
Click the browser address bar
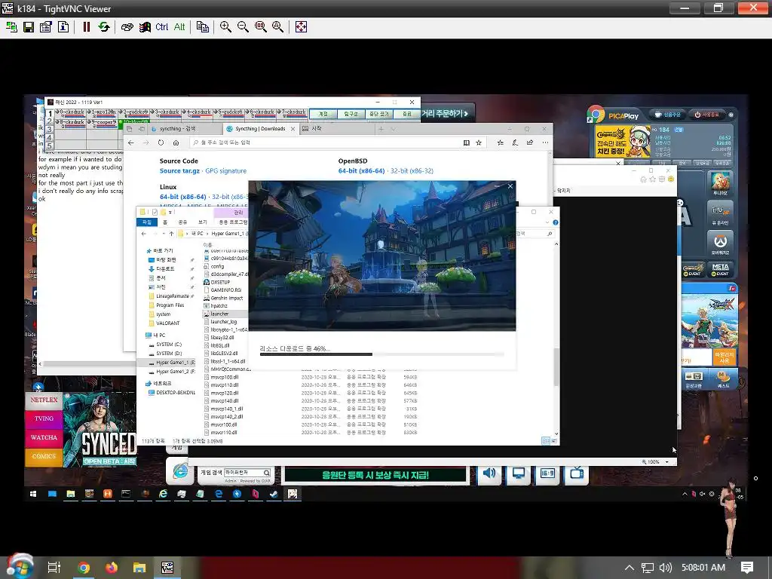pos(325,142)
